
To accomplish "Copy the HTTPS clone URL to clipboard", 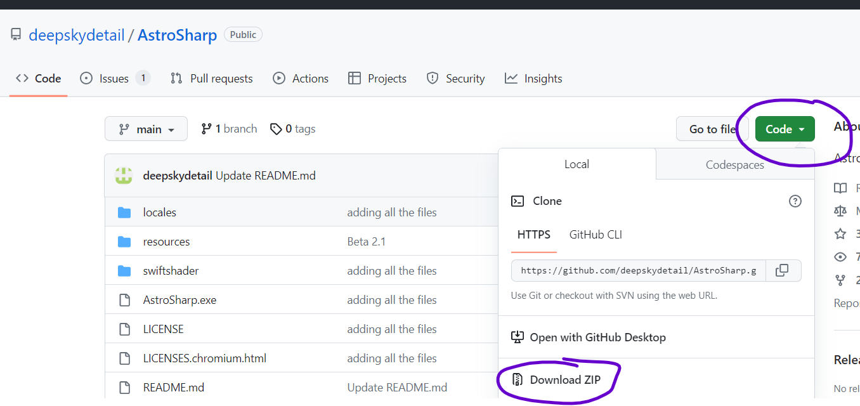I will [x=783, y=270].
